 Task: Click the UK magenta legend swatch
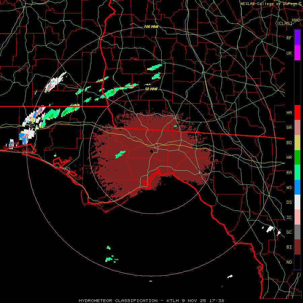297,53
